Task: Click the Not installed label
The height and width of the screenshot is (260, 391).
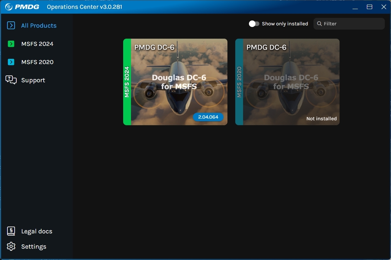Action: point(322,119)
